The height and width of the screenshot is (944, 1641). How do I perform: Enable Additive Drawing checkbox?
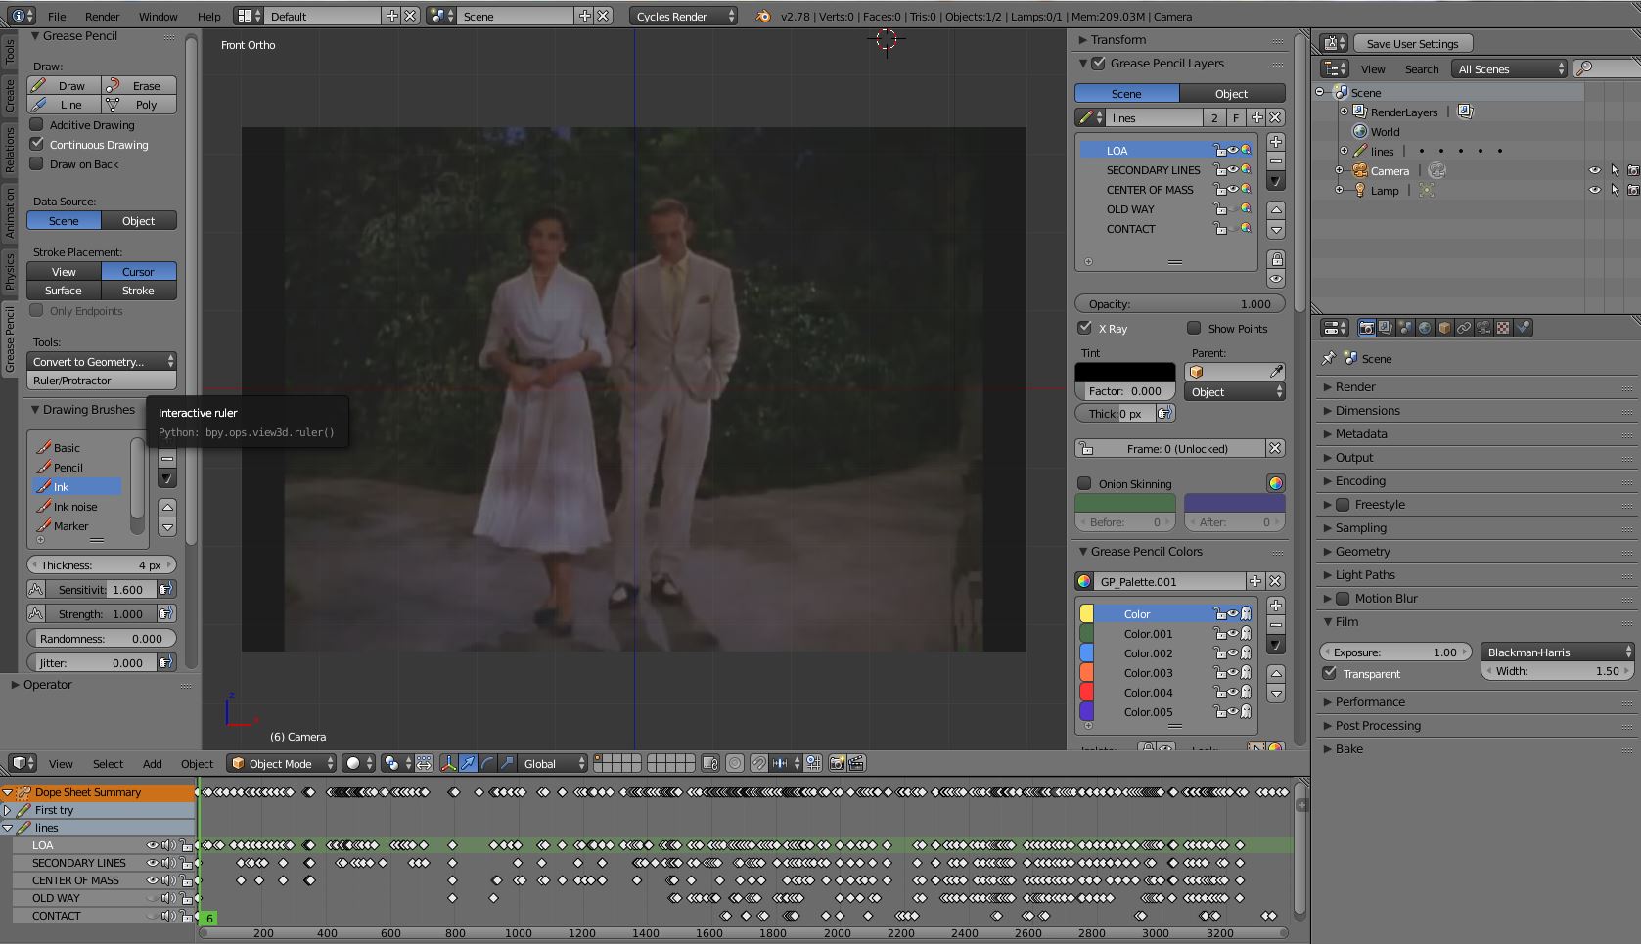pos(37,124)
